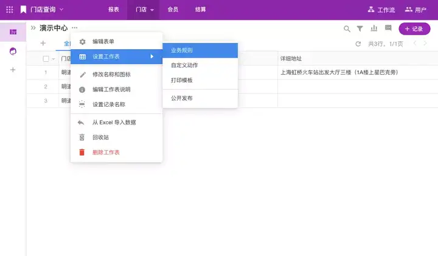Toggle the select-all checkbox in header
This screenshot has width=438, height=256.
tap(46, 59)
